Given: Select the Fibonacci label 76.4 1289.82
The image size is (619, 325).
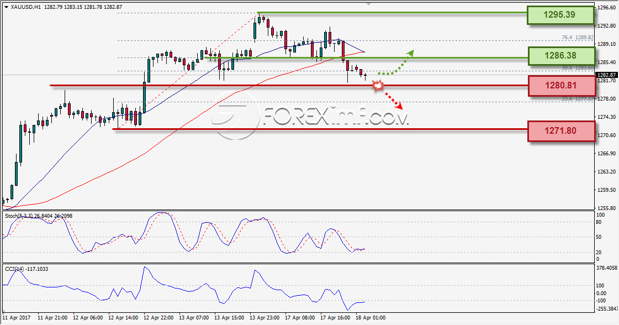Looking at the screenshot, I should (x=578, y=38).
